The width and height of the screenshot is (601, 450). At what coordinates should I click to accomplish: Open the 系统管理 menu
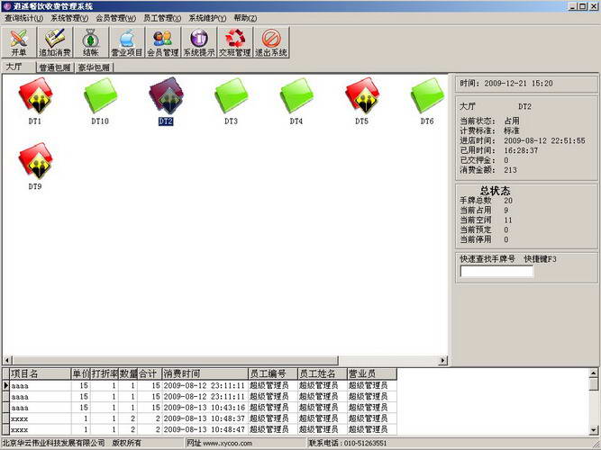[69, 18]
